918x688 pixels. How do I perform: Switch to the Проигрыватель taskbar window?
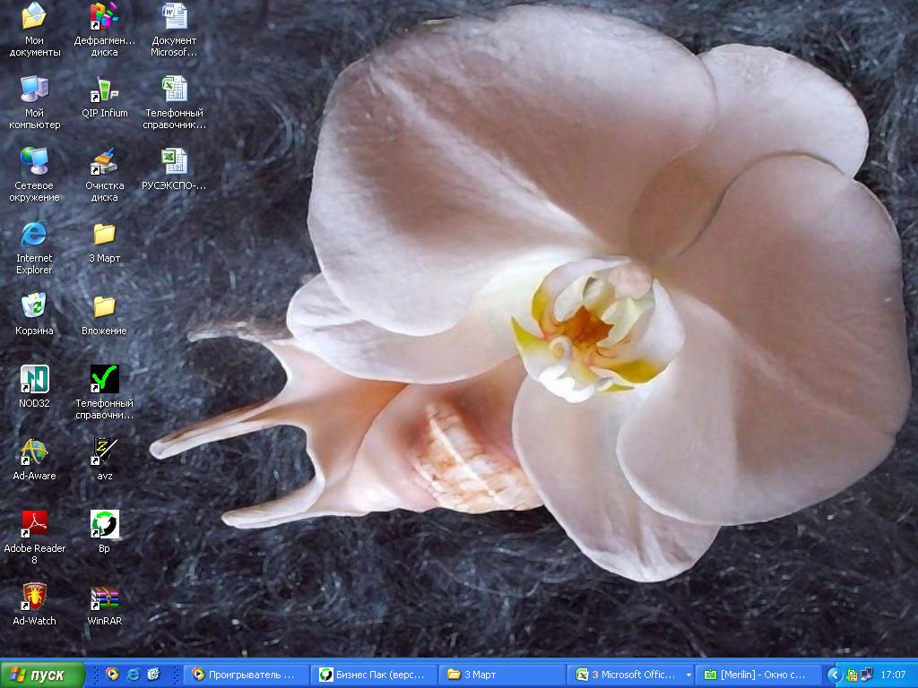click(x=246, y=675)
